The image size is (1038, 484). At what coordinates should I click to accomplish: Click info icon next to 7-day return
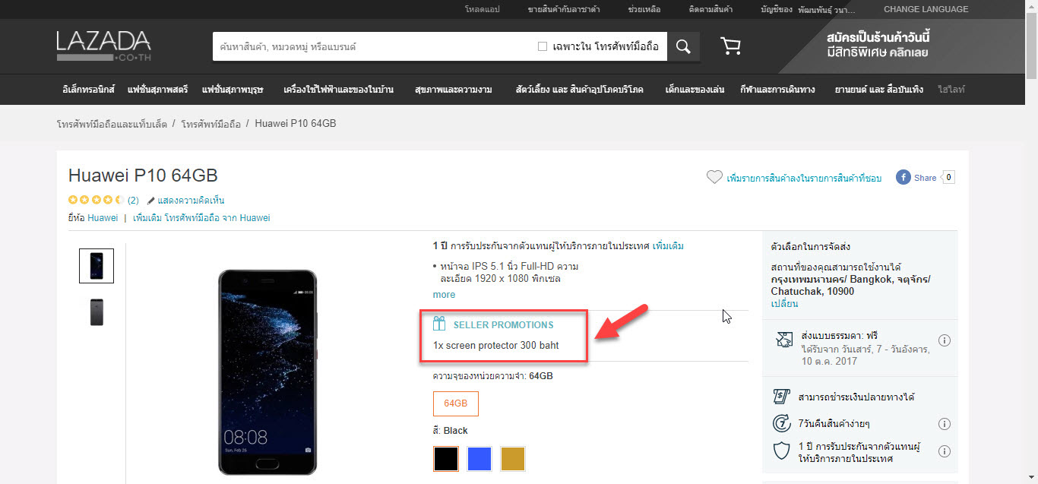tap(945, 424)
